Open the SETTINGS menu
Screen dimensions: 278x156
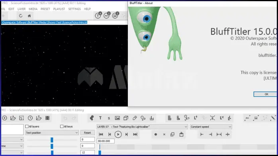pyautogui.click(x=74, y=9)
